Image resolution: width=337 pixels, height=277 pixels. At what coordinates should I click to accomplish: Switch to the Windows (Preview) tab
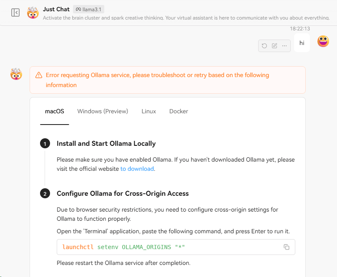tap(103, 111)
